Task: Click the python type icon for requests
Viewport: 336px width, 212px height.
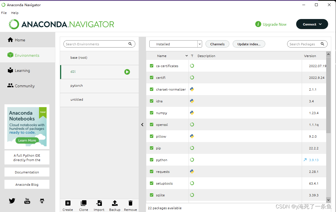Action: pyautogui.click(x=192, y=171)
